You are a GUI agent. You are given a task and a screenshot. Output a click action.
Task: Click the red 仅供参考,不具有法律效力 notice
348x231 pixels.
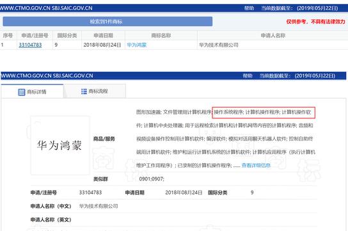coord(315,22)
